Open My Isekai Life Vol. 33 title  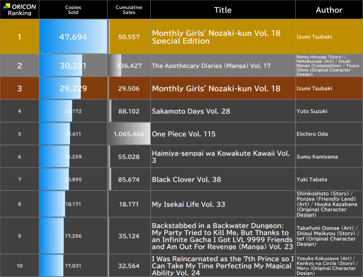(189, 204)
